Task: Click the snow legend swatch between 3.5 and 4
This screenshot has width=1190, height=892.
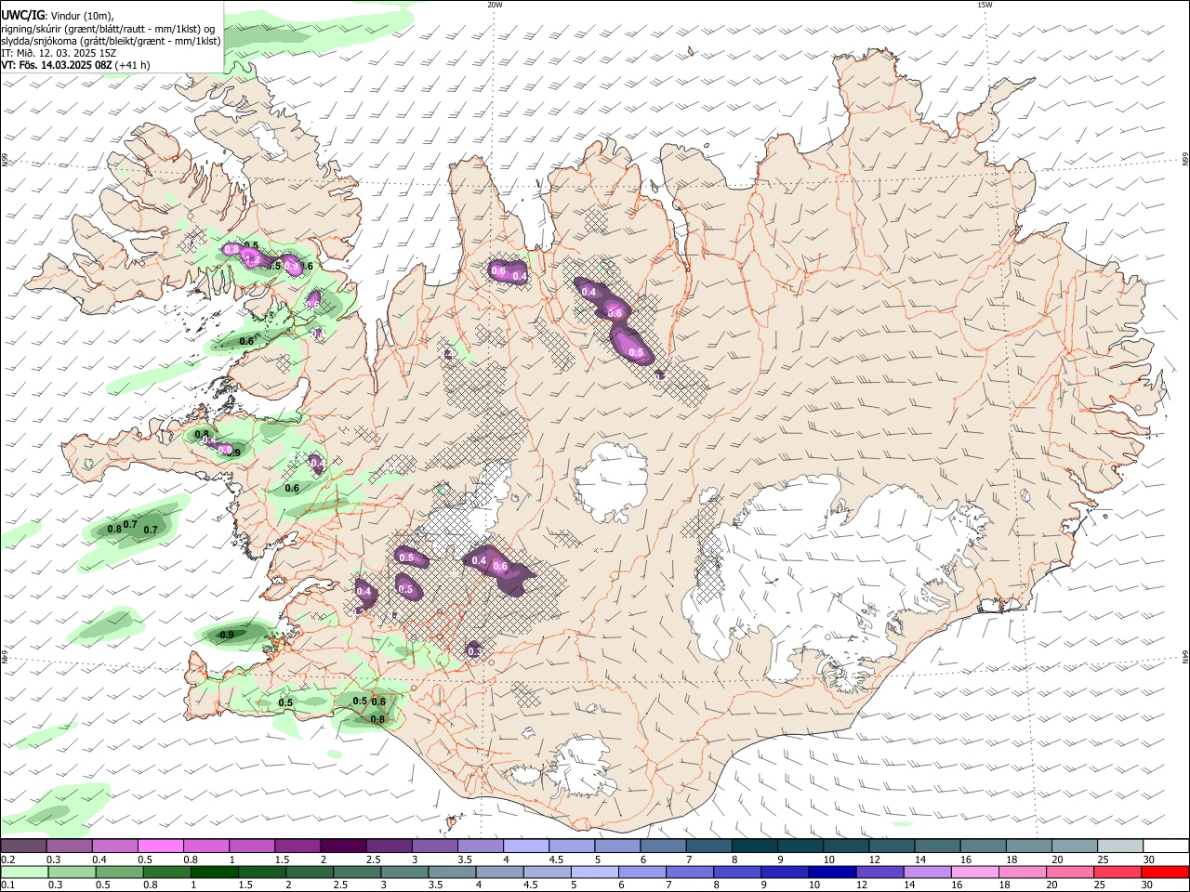Action: pos(479,846)
